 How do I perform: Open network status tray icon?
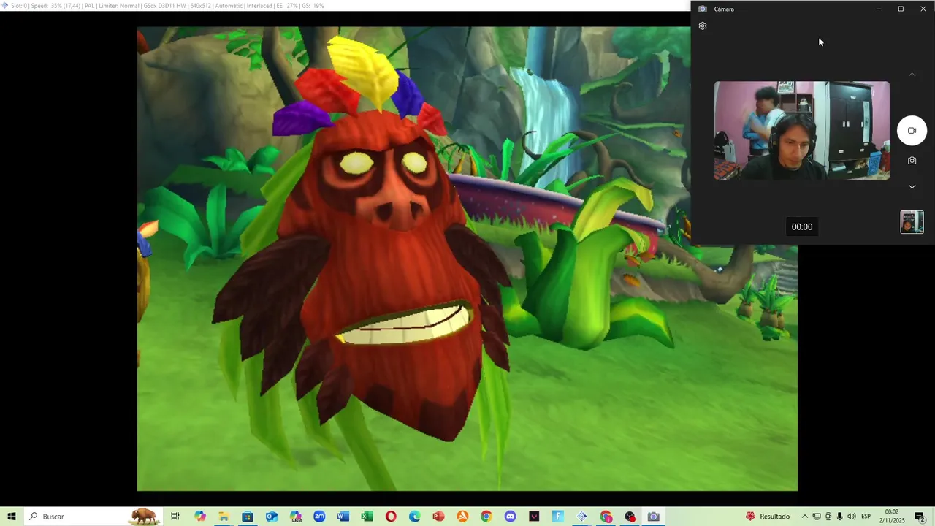[817, 517]
